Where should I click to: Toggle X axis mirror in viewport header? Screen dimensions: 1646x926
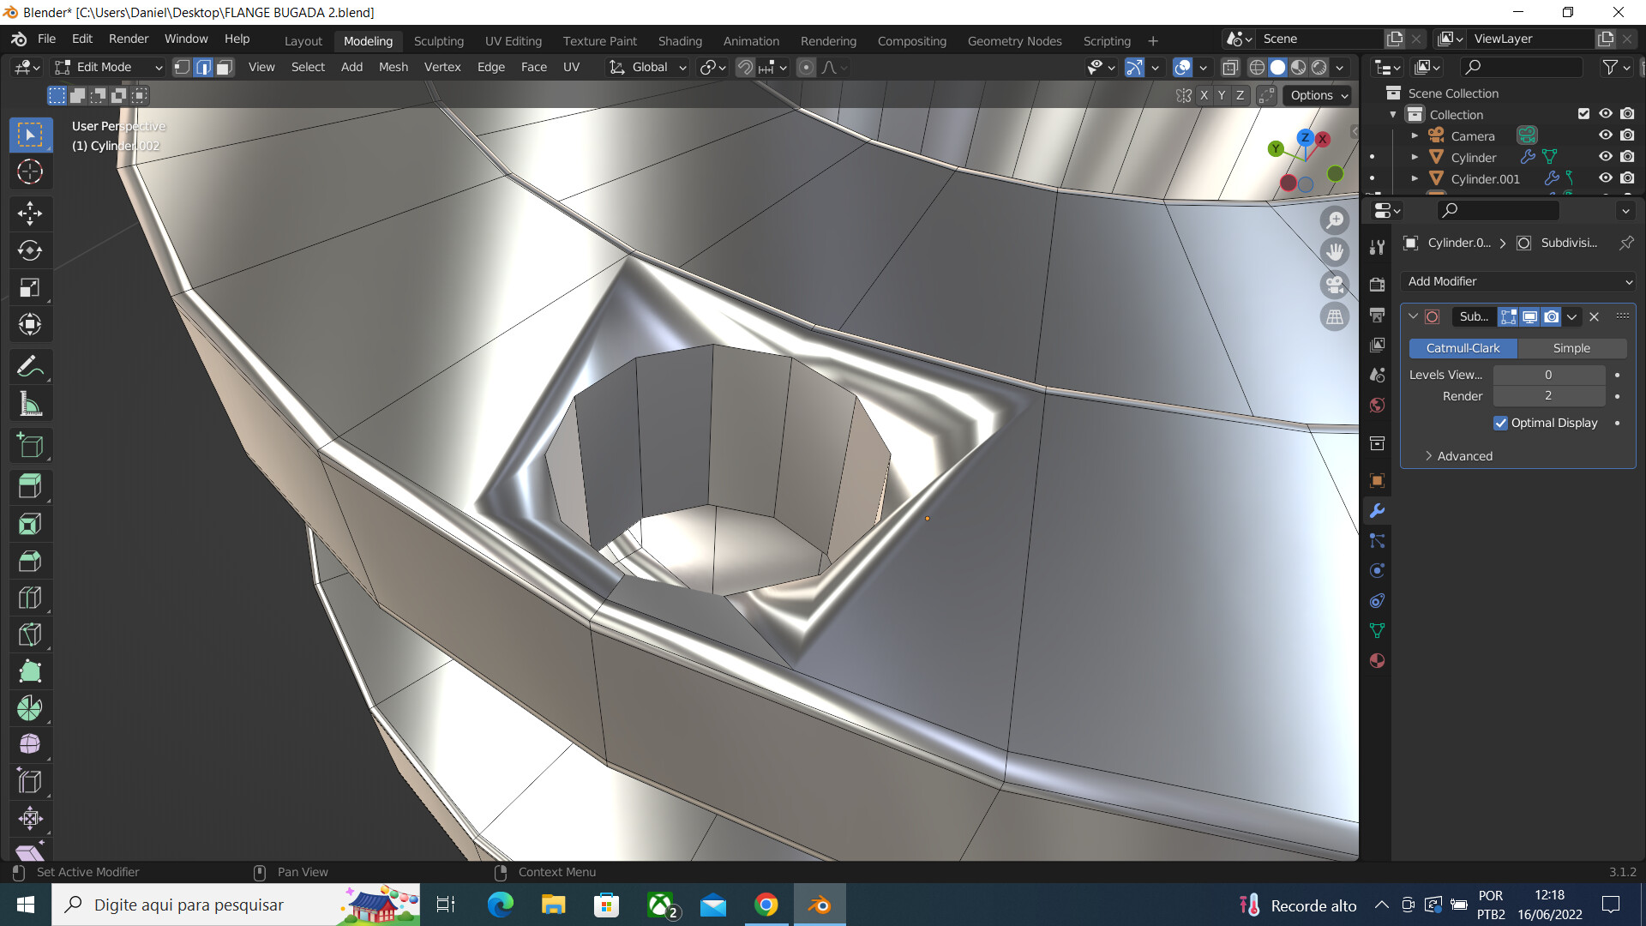point(1204,95)
